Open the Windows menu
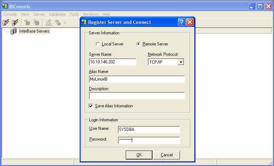 [x=91, y=14]
